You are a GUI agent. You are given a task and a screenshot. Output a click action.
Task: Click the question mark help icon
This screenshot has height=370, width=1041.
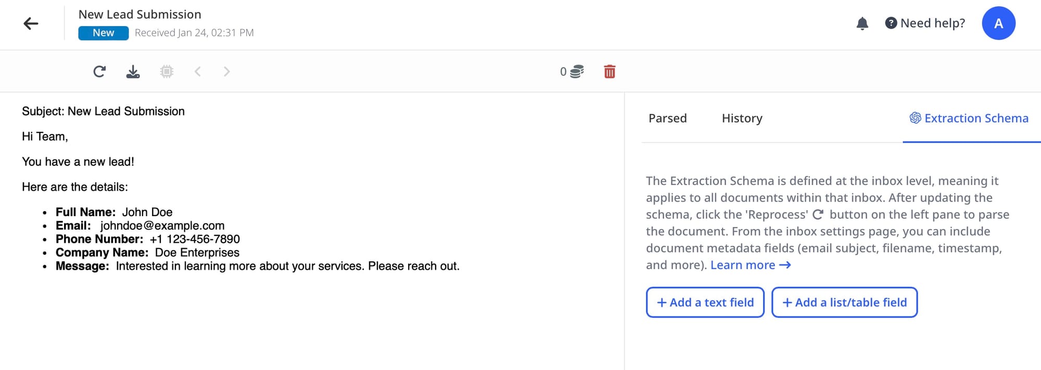point(891,23)
